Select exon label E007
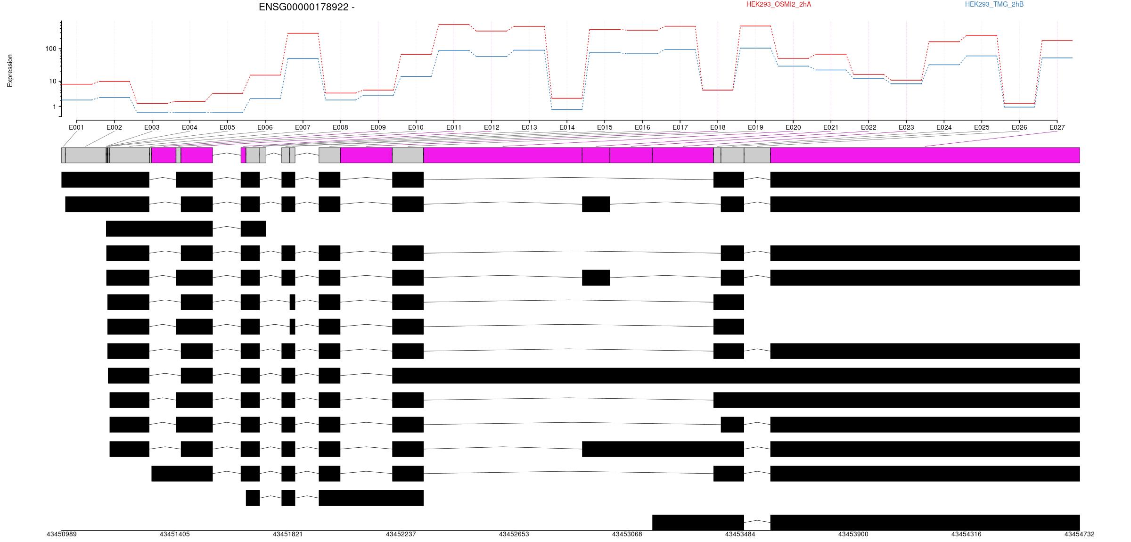Screen dimensions: 1131x542 pyautogui.click(x=303, y=127)
